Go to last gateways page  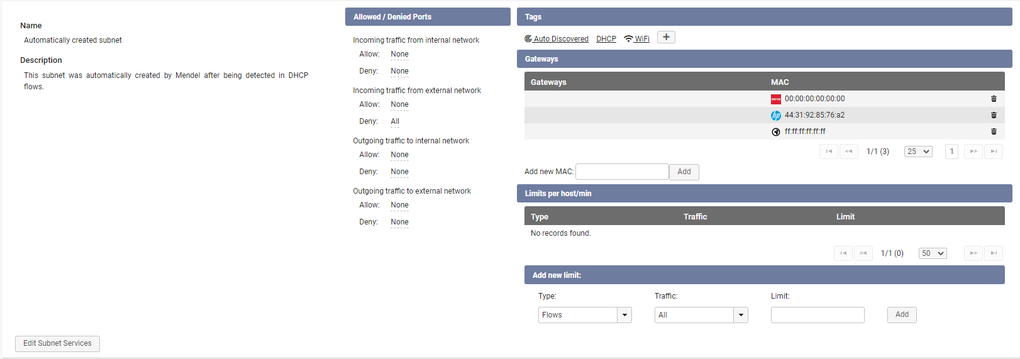pyautogui.click(x=994, y=152)
